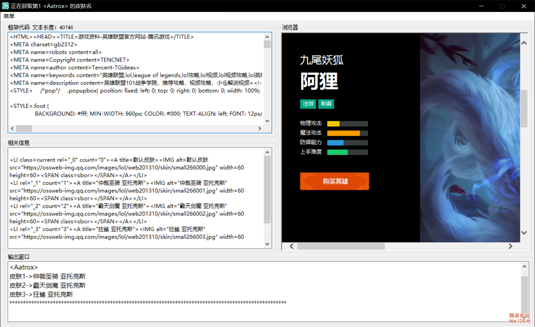Click the right arrow of 框架代码 horizontal scrollbar

point(260,129)
